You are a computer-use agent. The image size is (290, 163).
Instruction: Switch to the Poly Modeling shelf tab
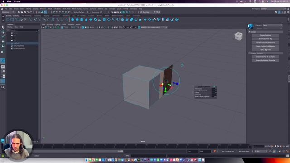[26, 16]
